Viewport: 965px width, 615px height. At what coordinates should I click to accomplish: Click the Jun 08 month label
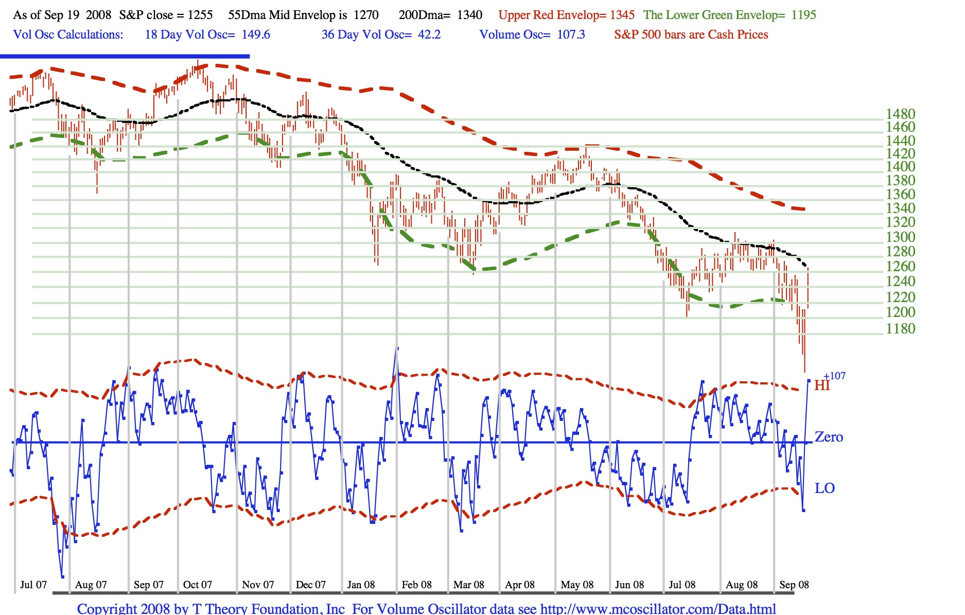click(x=629, y=585)
